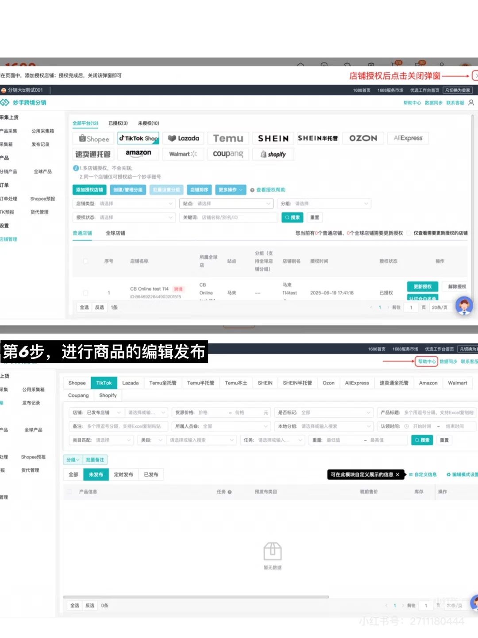478x638 pixels.
Task: Tick the store table header checkbox
Action: pyautogui.click(x=85, y=261)
